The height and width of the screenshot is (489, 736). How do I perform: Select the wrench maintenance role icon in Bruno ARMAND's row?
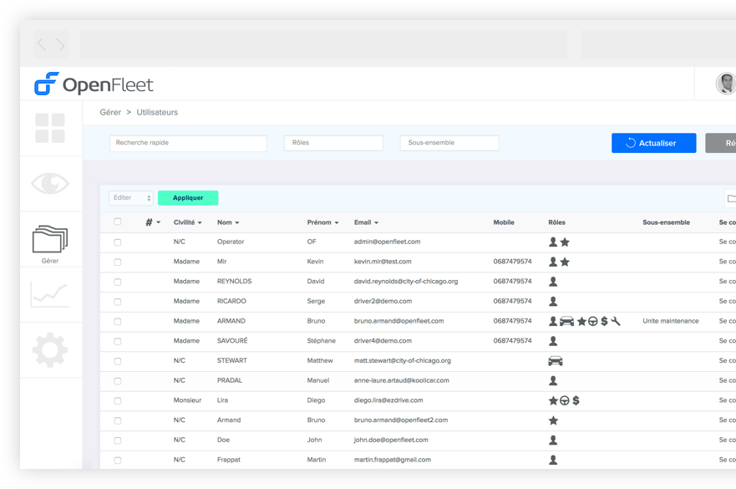616,321
